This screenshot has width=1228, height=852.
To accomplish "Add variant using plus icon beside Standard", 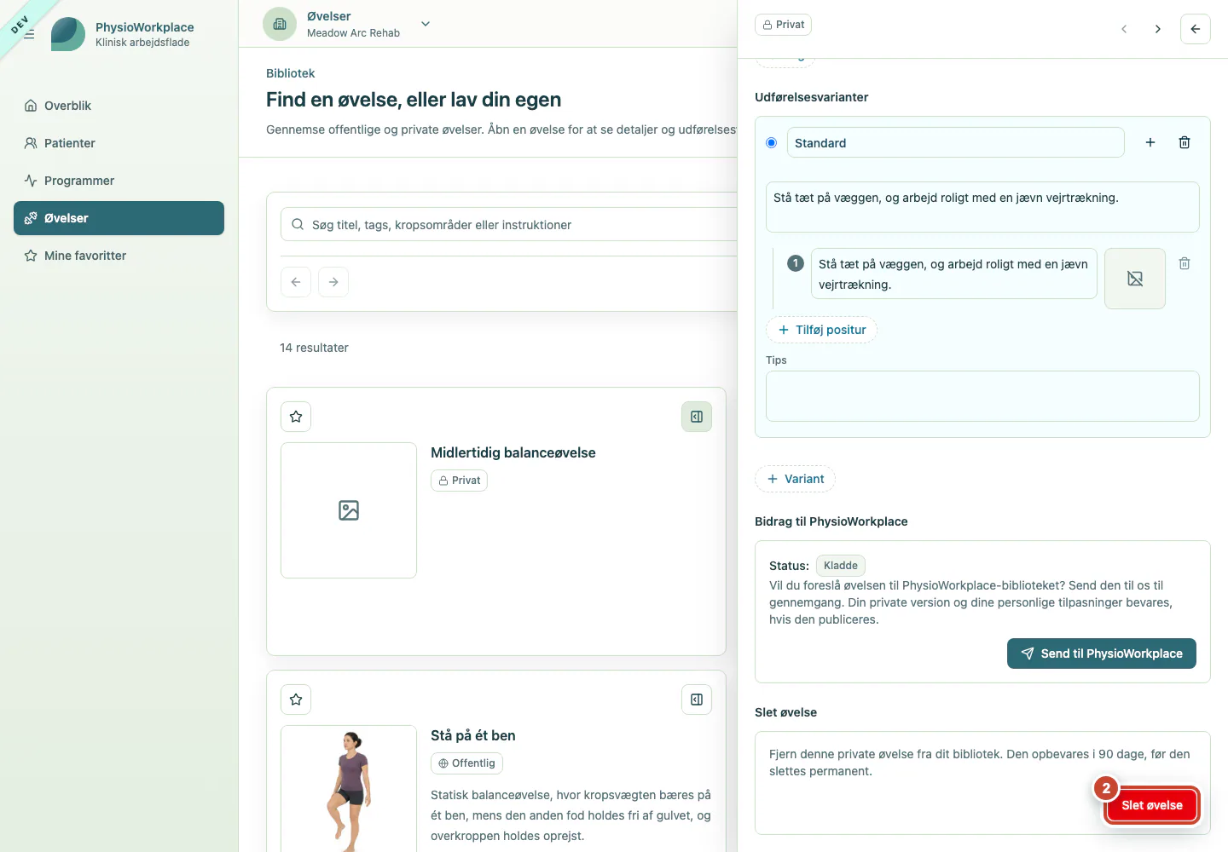I will tap(1150, 142).
